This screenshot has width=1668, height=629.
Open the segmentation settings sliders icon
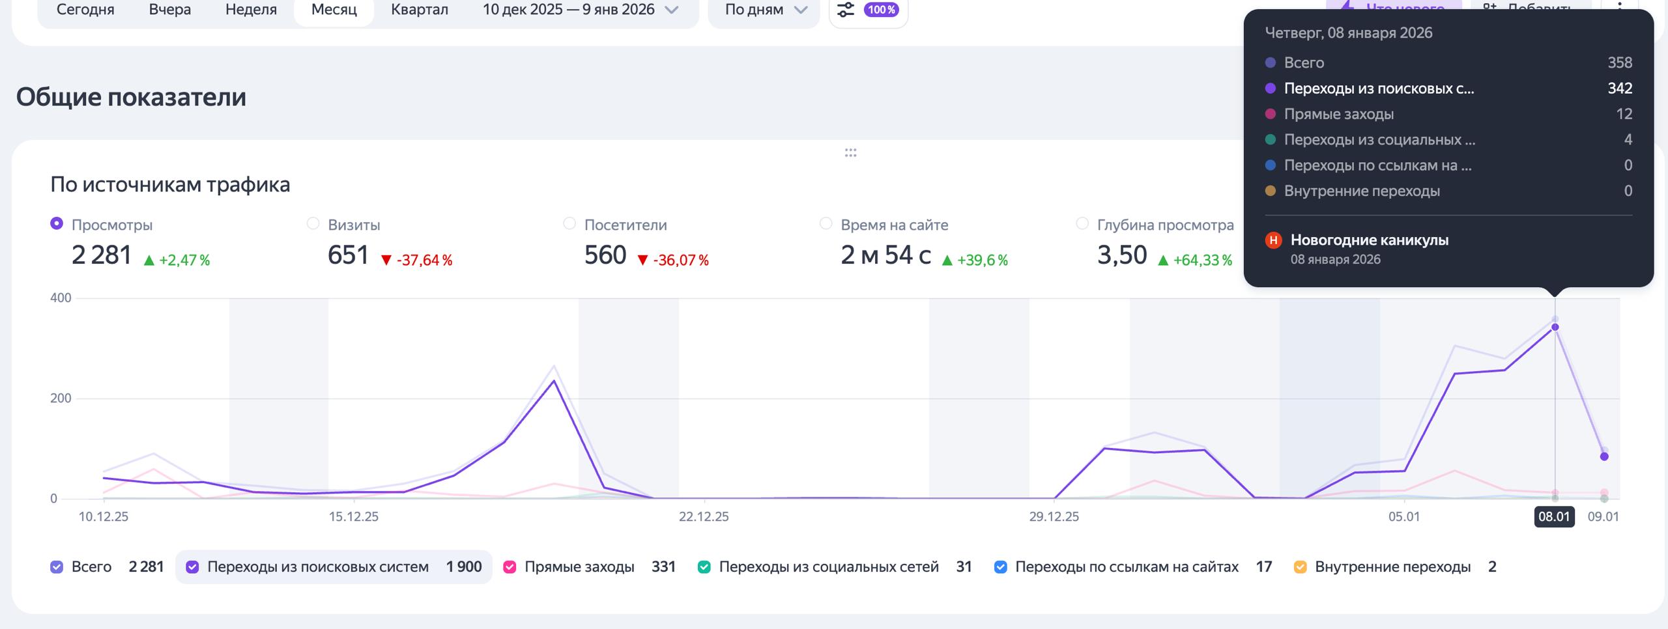tap(846, 10)
